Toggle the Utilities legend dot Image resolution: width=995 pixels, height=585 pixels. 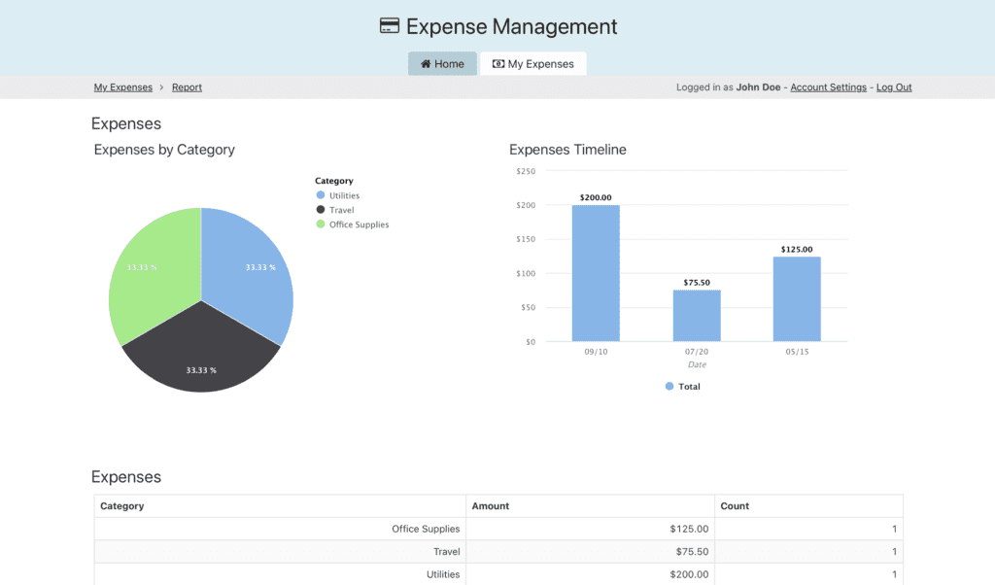click(x=320, y=195)
